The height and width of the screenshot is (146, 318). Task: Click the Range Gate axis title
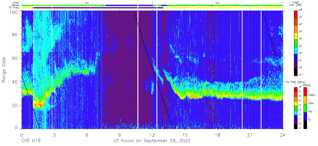tap(4, 70)
